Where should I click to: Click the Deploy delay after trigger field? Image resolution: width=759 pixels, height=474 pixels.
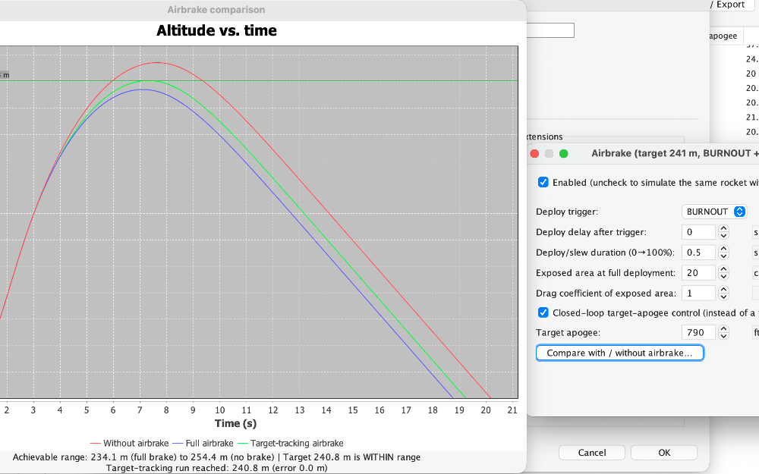(698, 232)
